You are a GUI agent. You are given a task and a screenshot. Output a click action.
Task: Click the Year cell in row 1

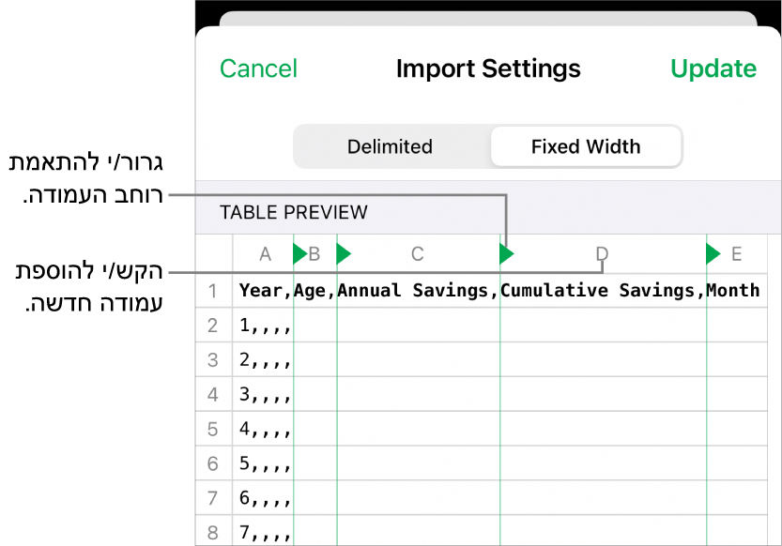click(263, 291)
